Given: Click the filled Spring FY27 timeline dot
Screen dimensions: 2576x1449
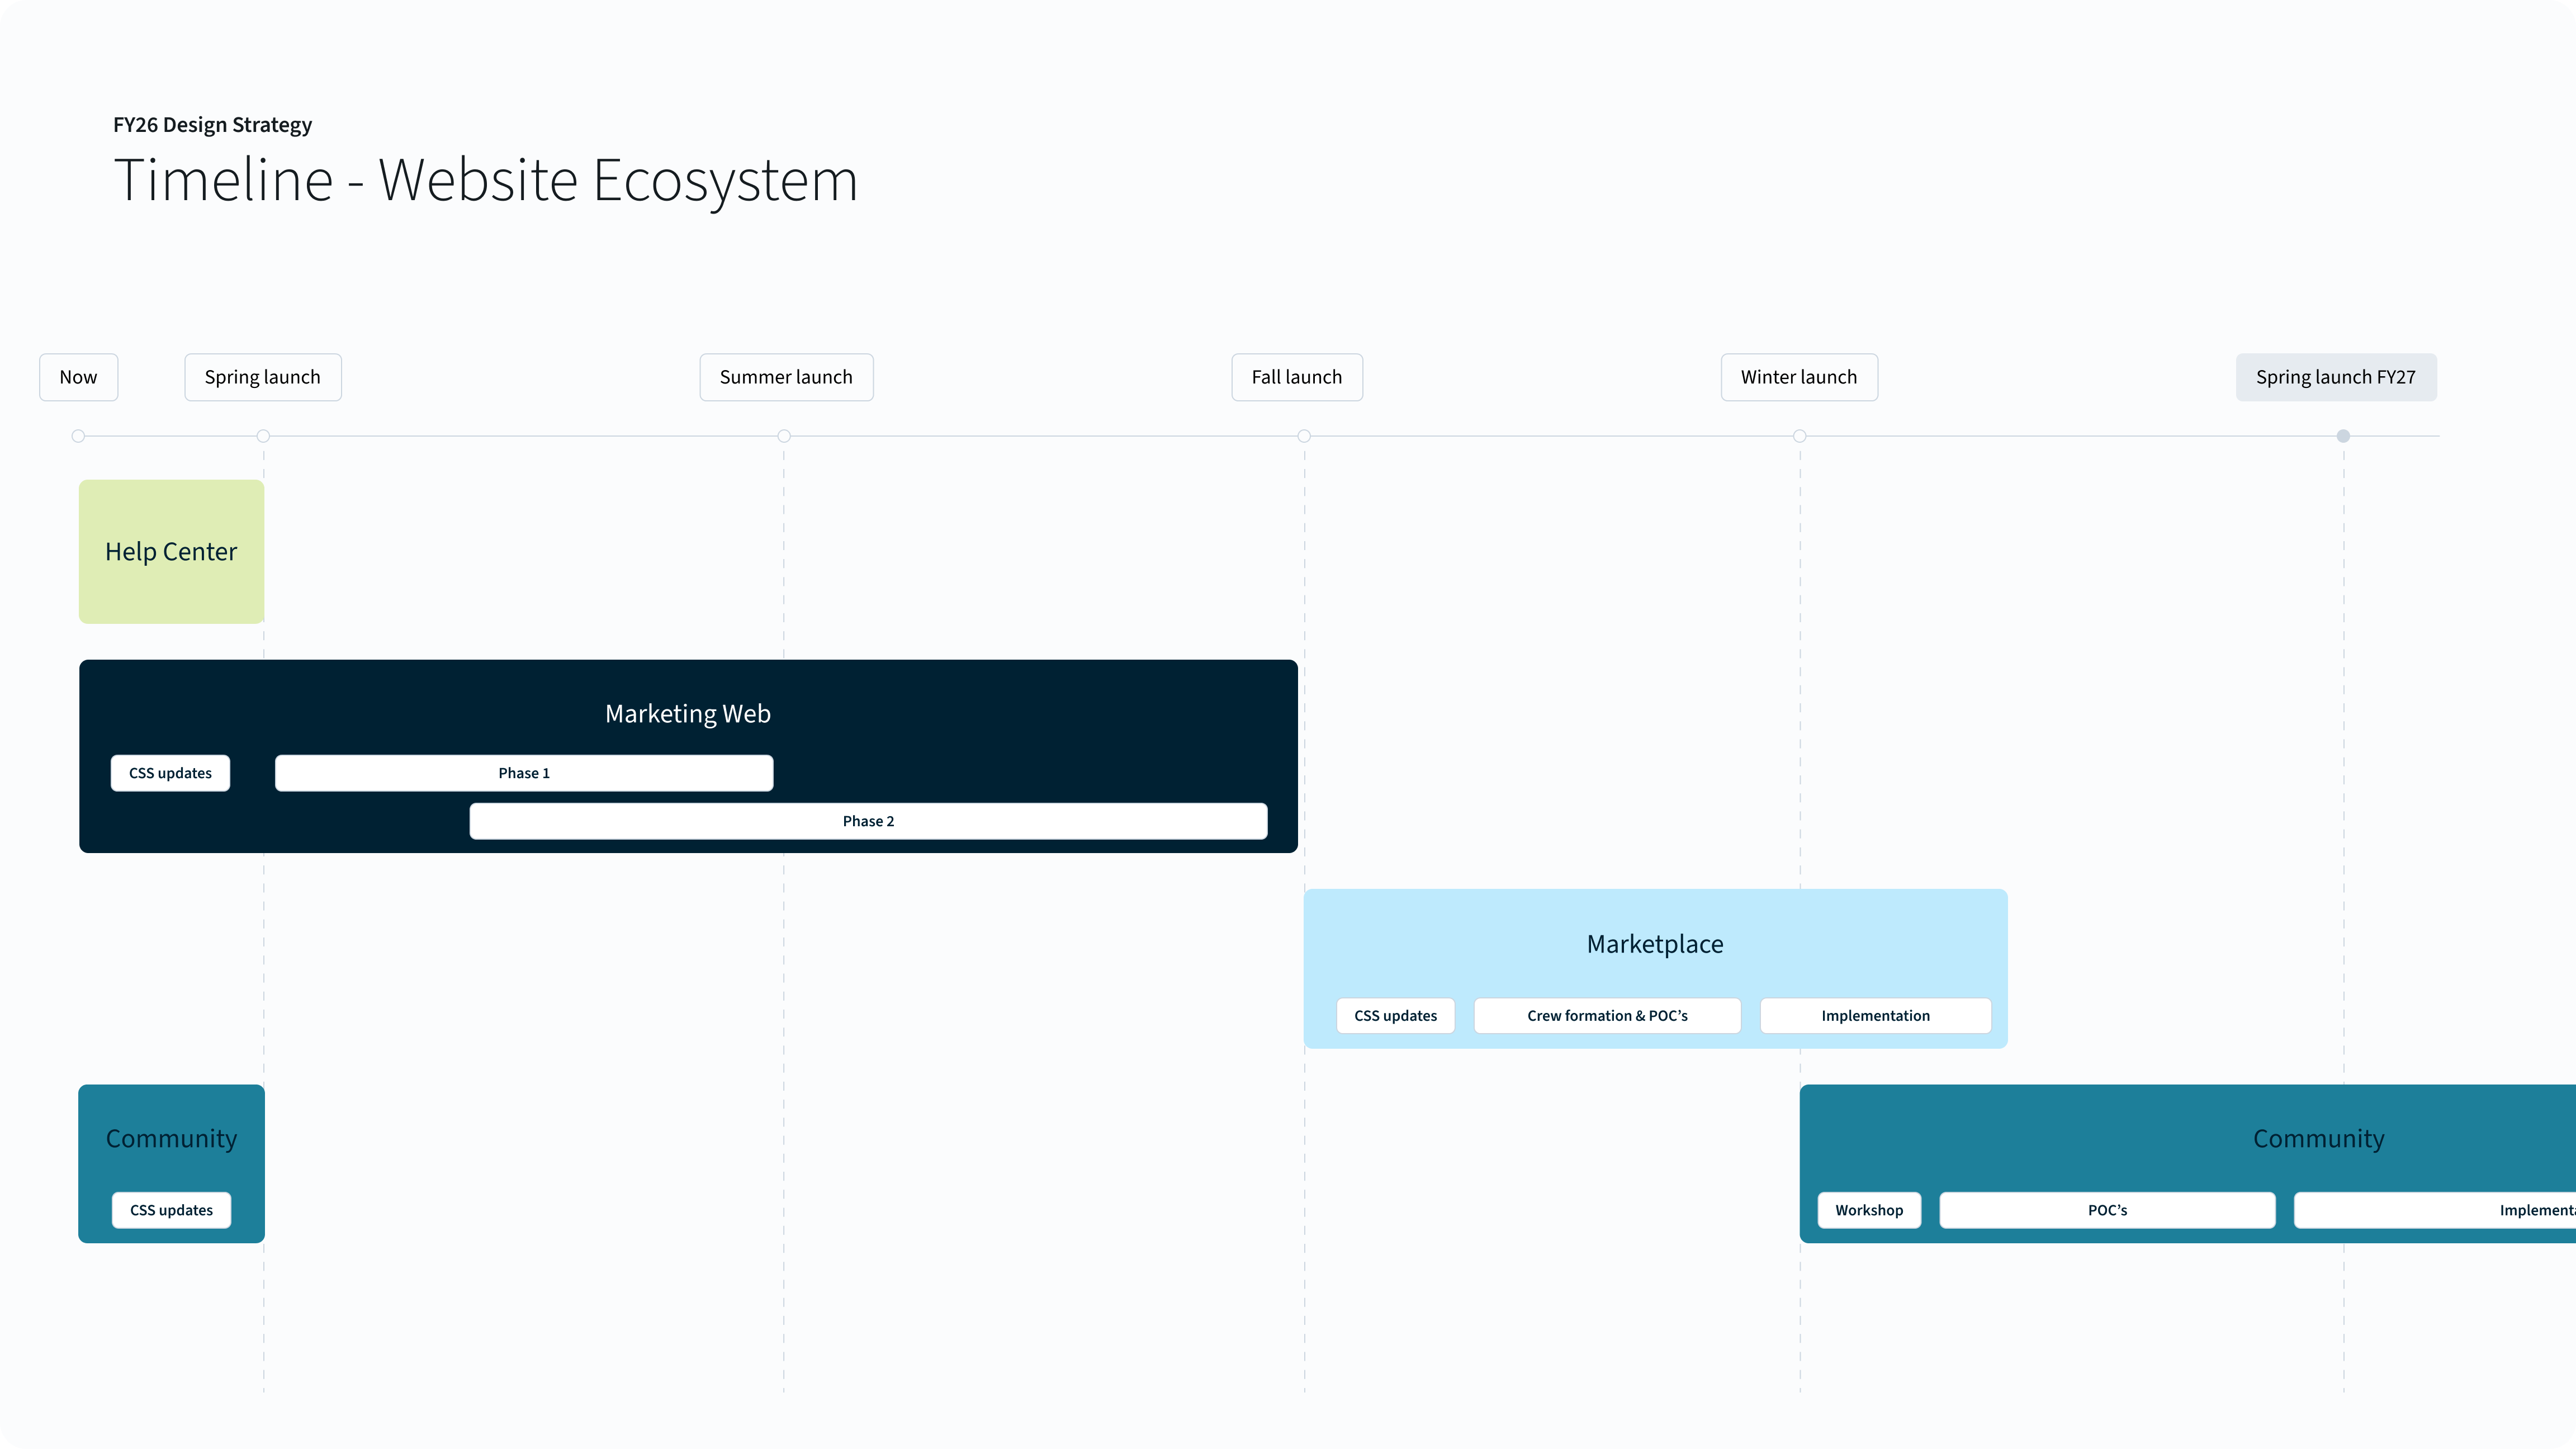Looking at the screenshot, I should pos(2343,436).
